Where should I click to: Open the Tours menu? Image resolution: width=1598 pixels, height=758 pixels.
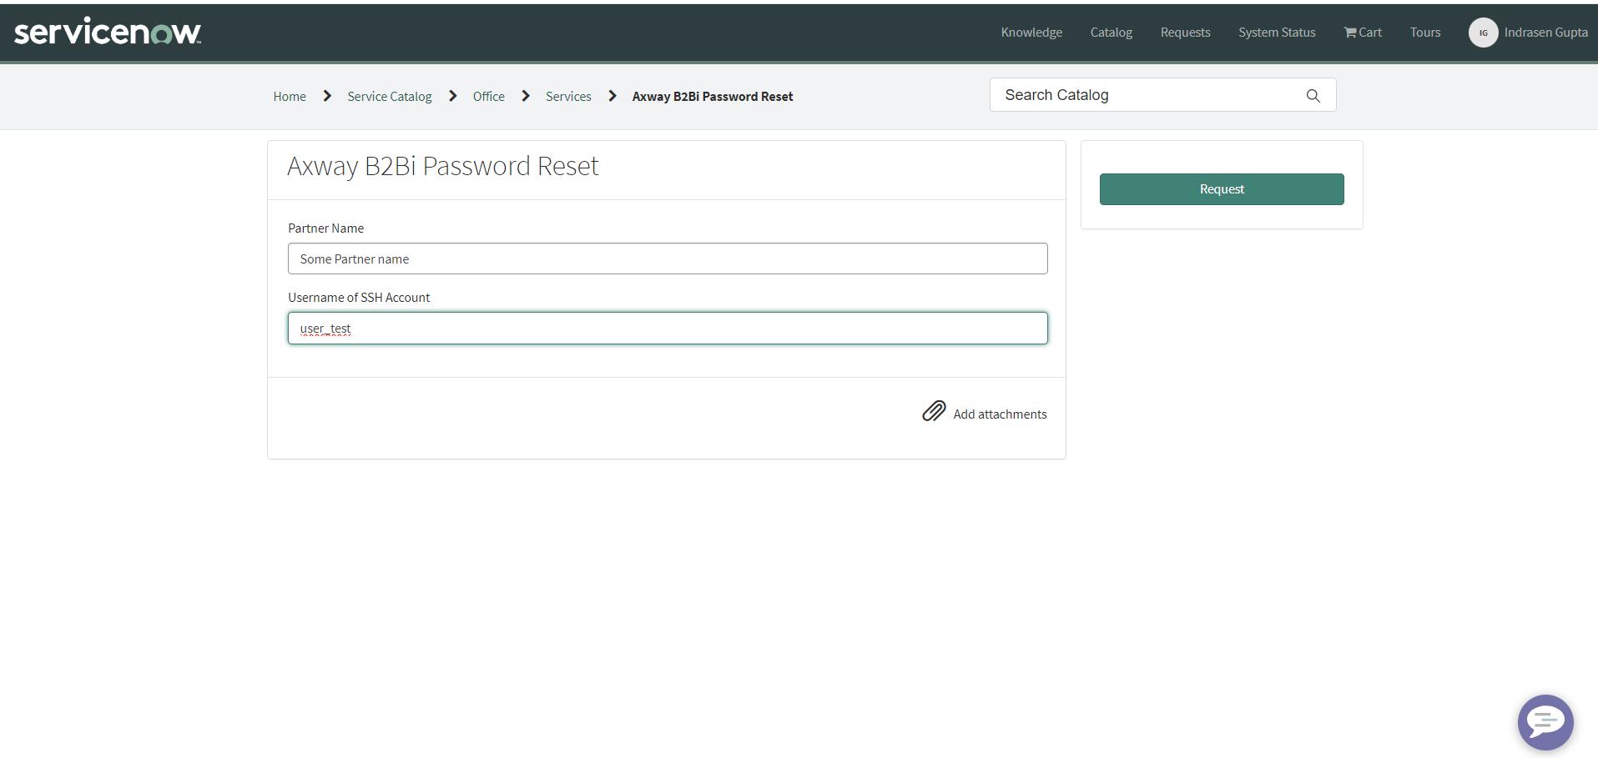tap(1425, 33)
